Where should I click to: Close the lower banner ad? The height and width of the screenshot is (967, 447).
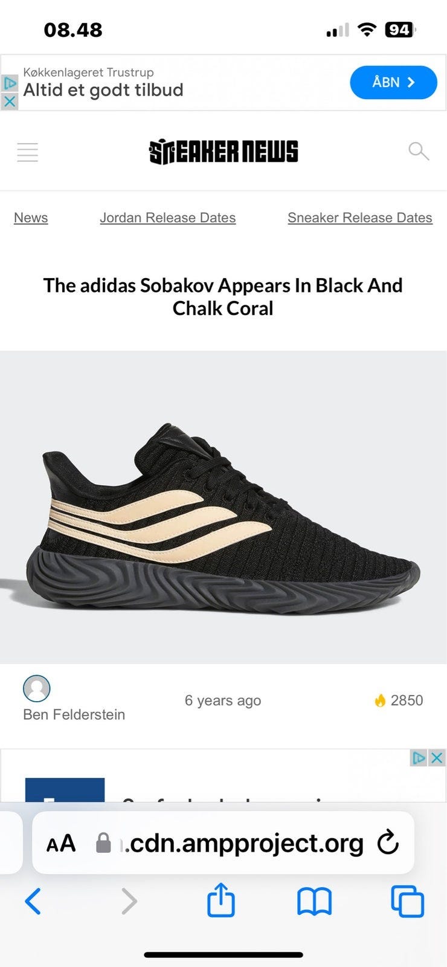pos(437,757)
